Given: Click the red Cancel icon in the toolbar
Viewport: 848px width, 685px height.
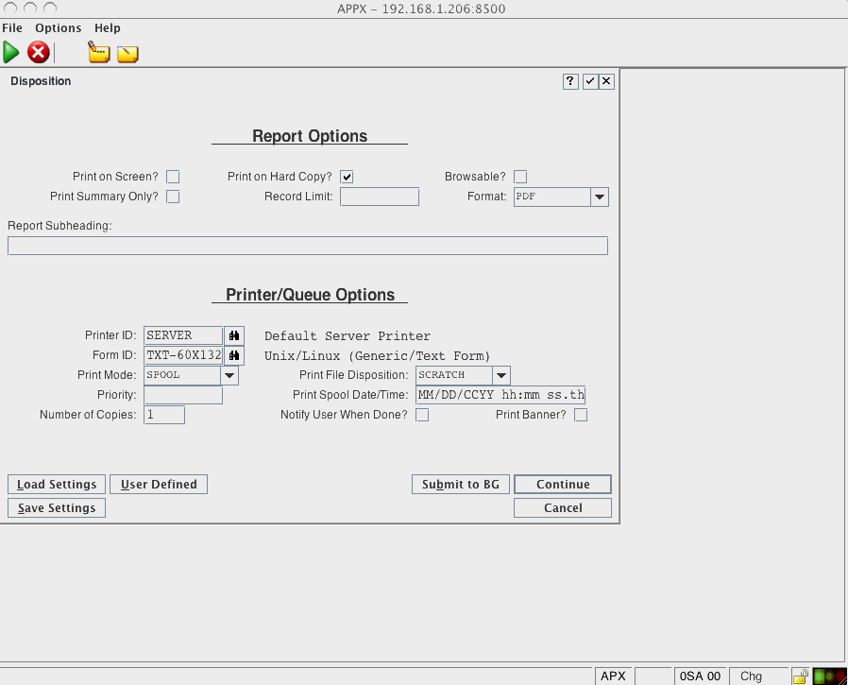Looking at the screenshot, I should [38, 53].
